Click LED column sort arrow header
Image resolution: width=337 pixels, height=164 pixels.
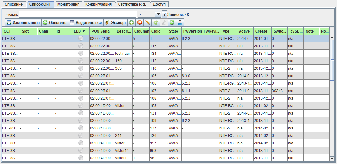tap(83, 31)
